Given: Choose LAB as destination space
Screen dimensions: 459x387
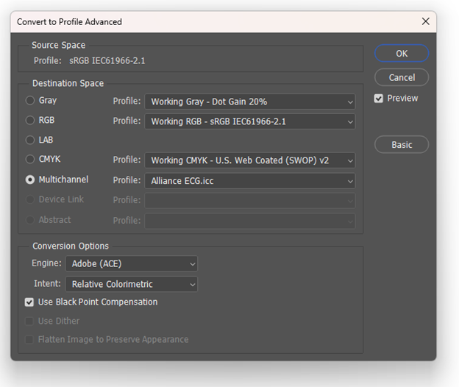Looking at the screenshot, I should click(30, 140).
